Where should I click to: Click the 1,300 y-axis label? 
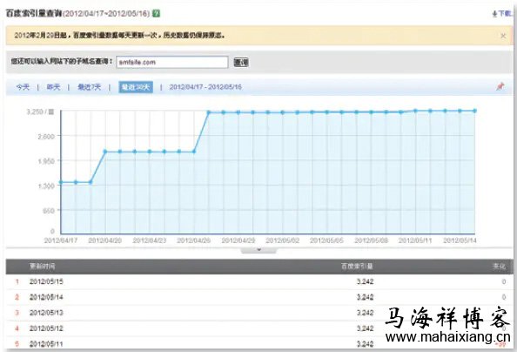point(46,186)
